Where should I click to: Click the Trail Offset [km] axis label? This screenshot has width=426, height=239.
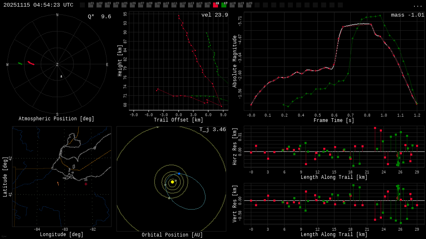(178, 120)
